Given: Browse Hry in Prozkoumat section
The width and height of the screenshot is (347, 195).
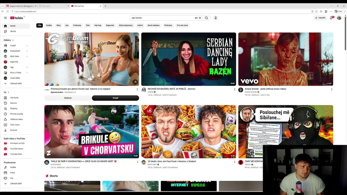Looking at the screenshot, I should pyautogui.click(x=16, y=178).
